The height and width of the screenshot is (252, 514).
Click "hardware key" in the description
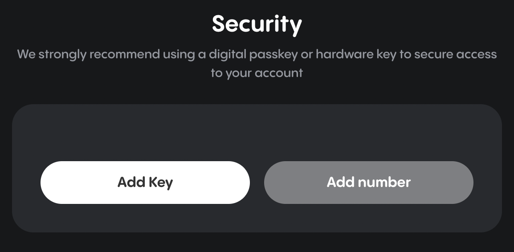356,54
